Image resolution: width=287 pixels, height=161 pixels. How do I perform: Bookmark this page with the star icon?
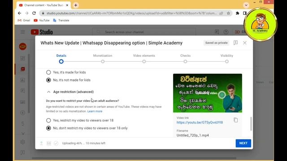click(x=228, y=13)
